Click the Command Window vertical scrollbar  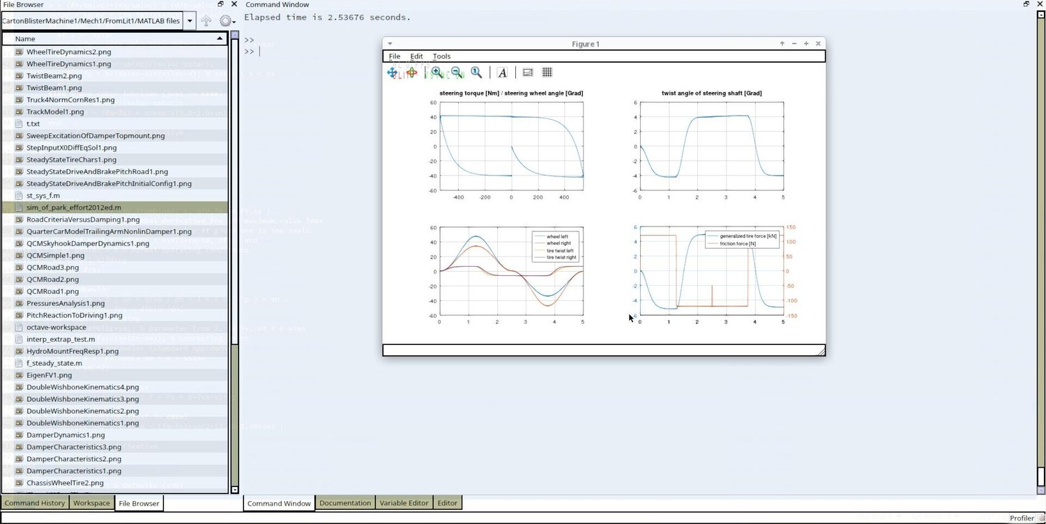1040,254
